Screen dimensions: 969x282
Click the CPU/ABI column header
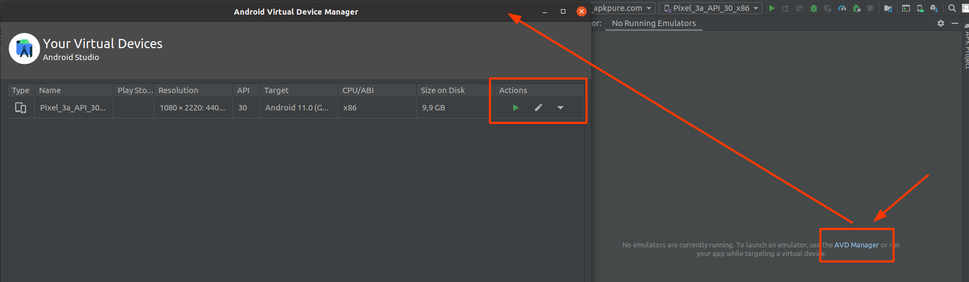point(377,90)
